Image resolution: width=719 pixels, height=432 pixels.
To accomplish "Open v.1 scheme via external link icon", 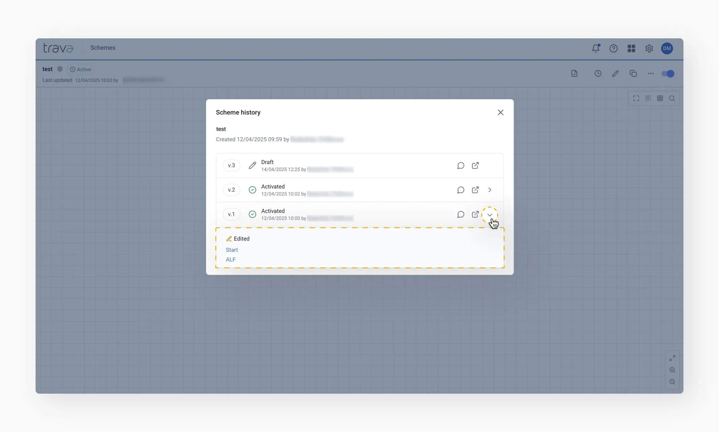I will point(475,214).
